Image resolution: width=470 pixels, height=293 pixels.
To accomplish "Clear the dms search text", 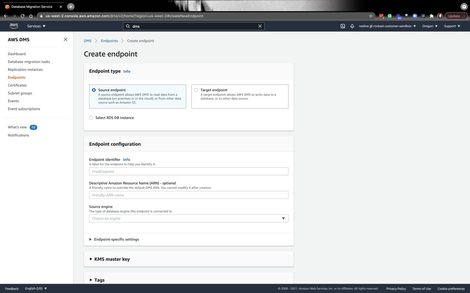I will pos(260,26).
